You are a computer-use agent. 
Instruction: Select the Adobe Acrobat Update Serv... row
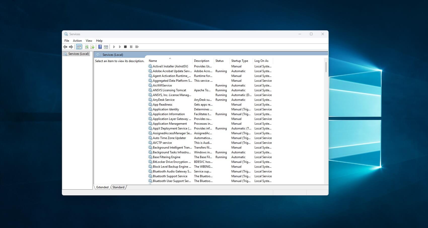tap(210, 71)
